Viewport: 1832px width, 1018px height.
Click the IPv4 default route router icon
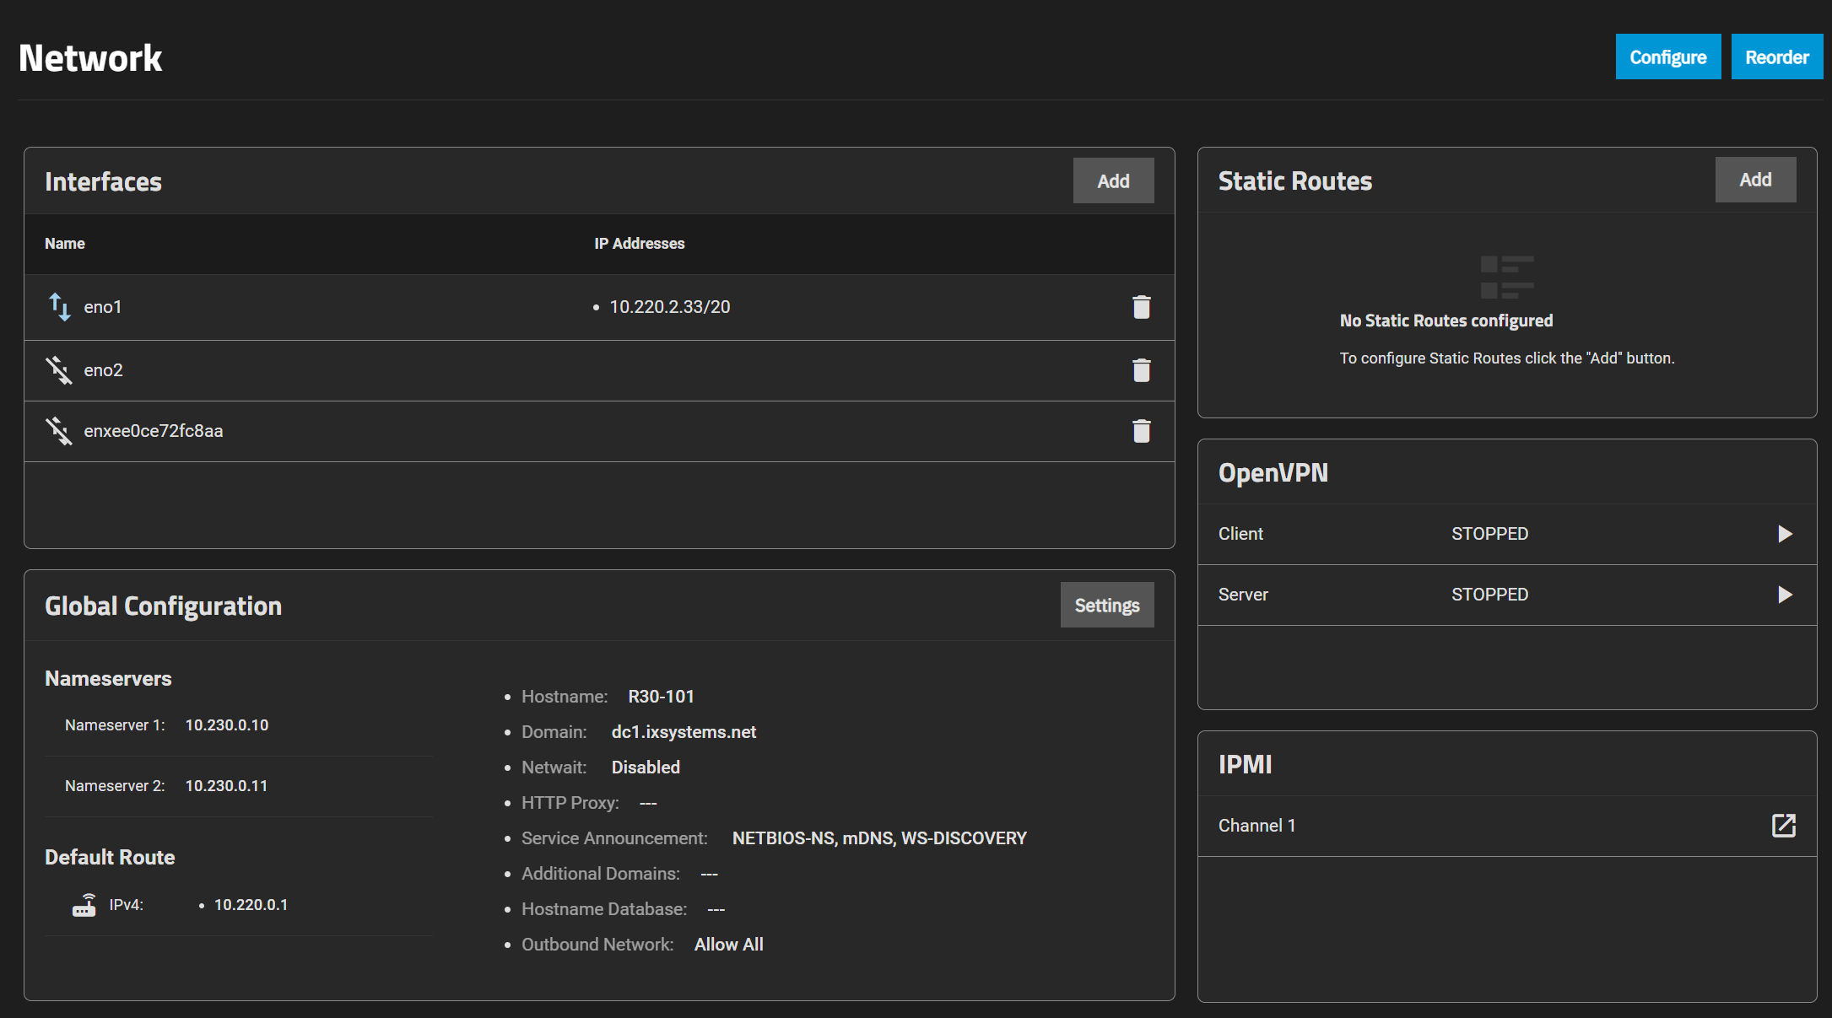pyautogui.click(x=84, y=905)
